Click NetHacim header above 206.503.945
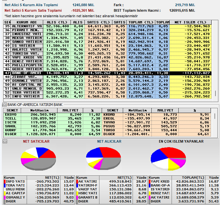The image size is (220, 205). point(39,110)
